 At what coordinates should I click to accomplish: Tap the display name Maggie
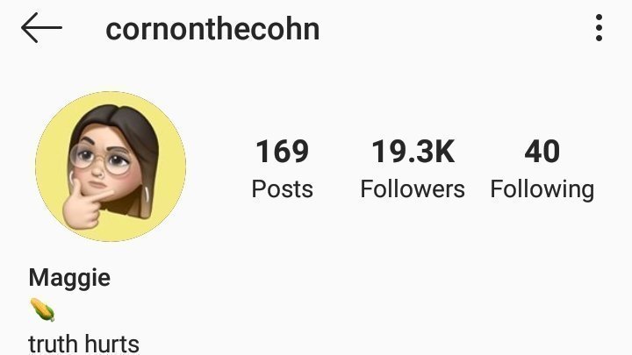coord(69,278)
